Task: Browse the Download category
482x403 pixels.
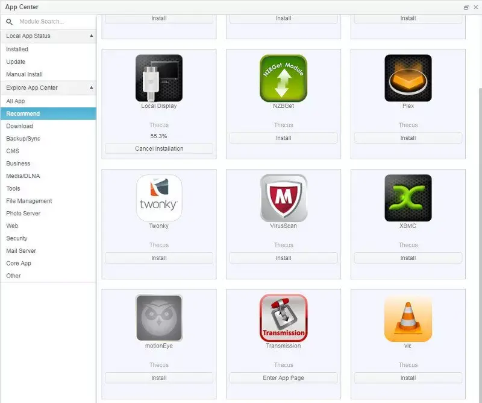Action: 48,126
